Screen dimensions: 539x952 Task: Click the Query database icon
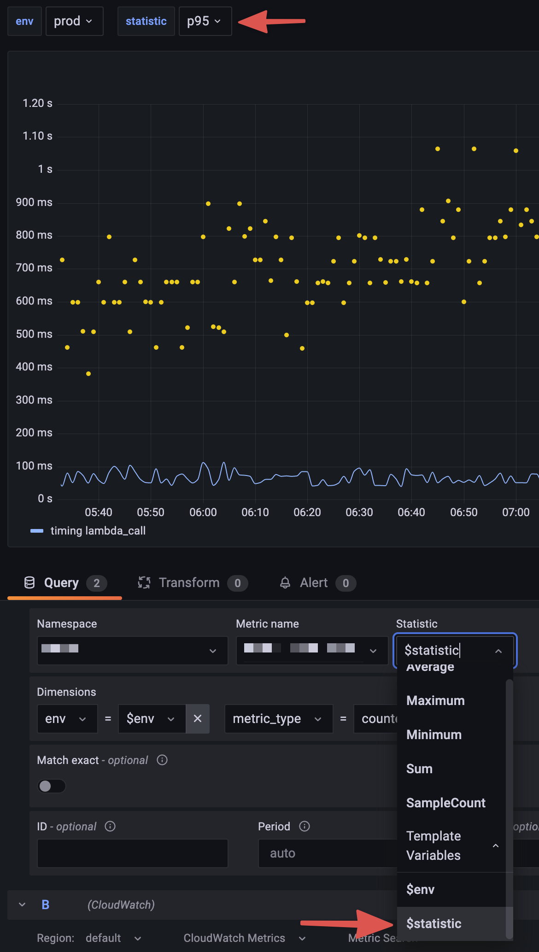pos(29,583)
